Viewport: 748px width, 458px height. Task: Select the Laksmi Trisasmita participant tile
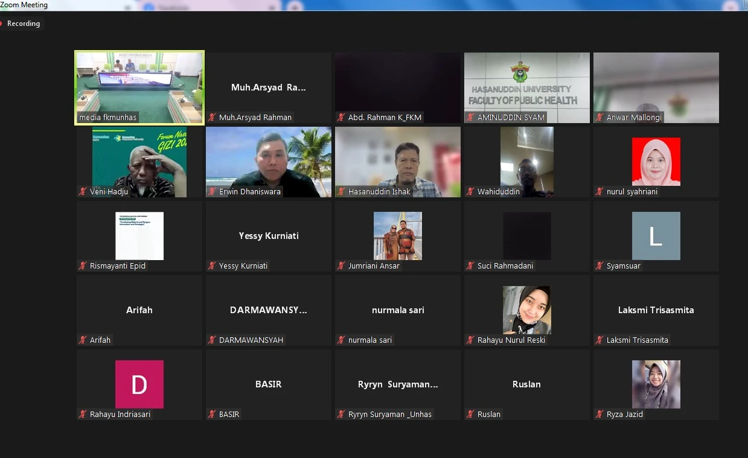pyautogui.click(x=656, y=310)
